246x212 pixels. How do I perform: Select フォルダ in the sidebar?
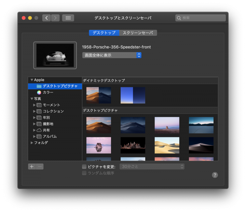point(55,143)
